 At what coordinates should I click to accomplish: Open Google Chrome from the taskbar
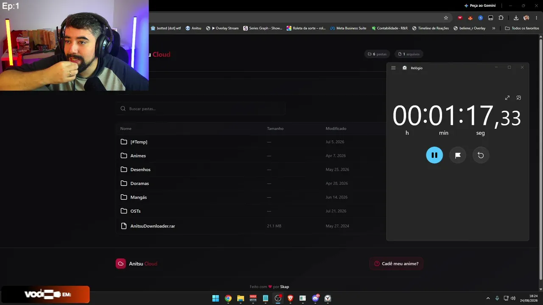point(228,298)
